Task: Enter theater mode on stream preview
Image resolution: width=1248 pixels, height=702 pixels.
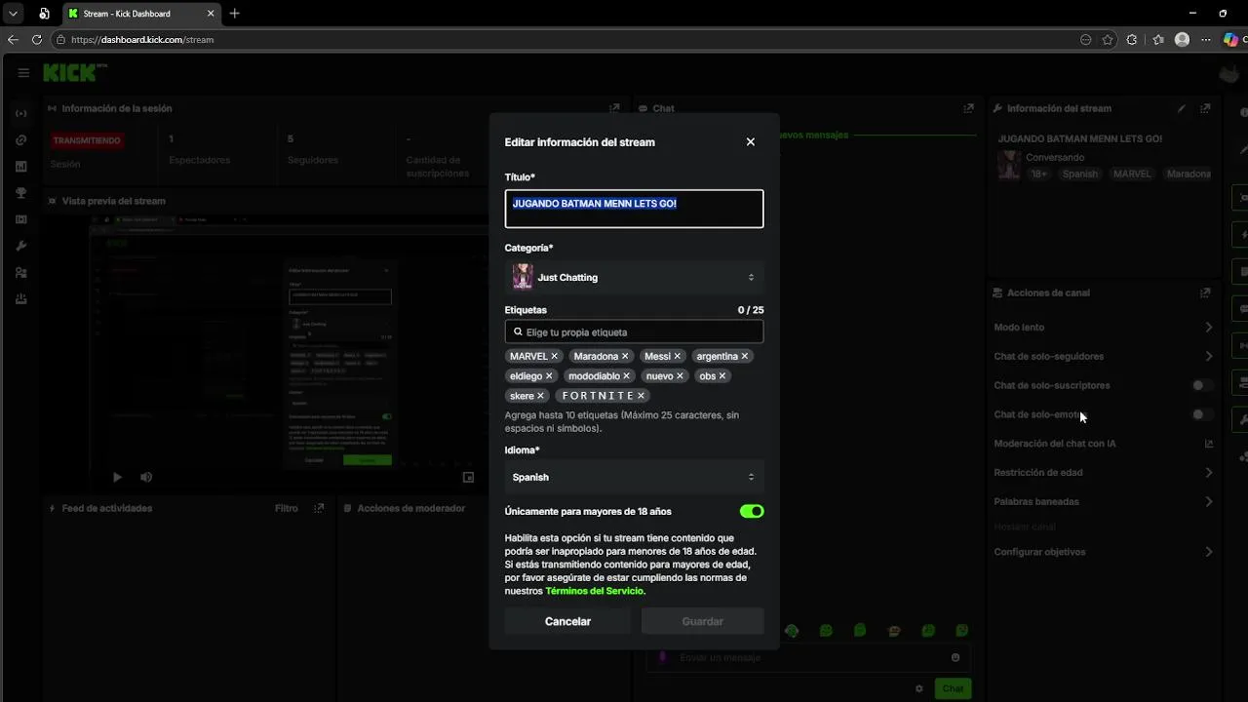Action: point(468,478)
